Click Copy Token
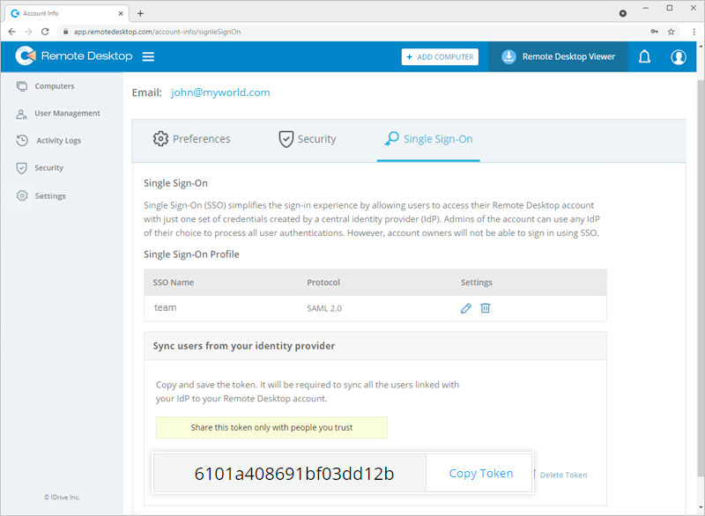 (x=480, y=474)
